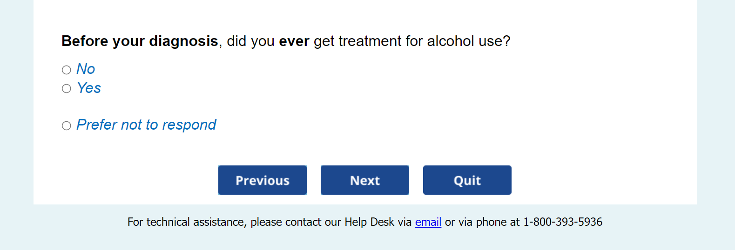Click the italic "No" answer label
Viewport: 735px width, 250px height.
coord(86,69)
